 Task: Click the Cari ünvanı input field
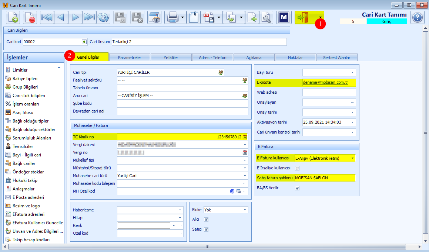[x=199, y=42]
